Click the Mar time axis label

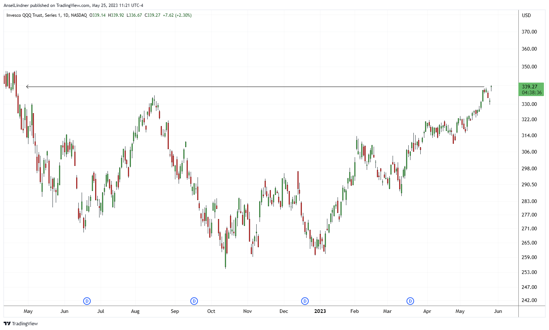(388, 311)
